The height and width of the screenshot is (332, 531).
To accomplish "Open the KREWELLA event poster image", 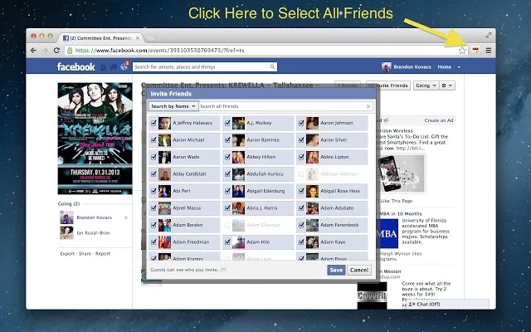I will click(95, 139).
